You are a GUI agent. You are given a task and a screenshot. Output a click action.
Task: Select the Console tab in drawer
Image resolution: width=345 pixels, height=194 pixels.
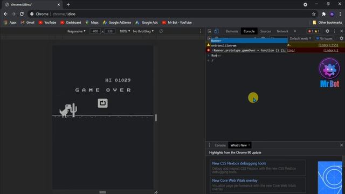pos(220,145)
